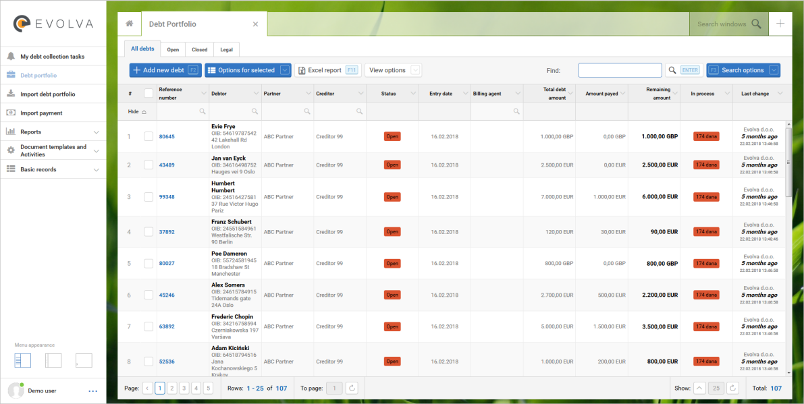Click the bell icon for debt collection tasks
Viewport: 804px width, 404px height.
(11, 57)
